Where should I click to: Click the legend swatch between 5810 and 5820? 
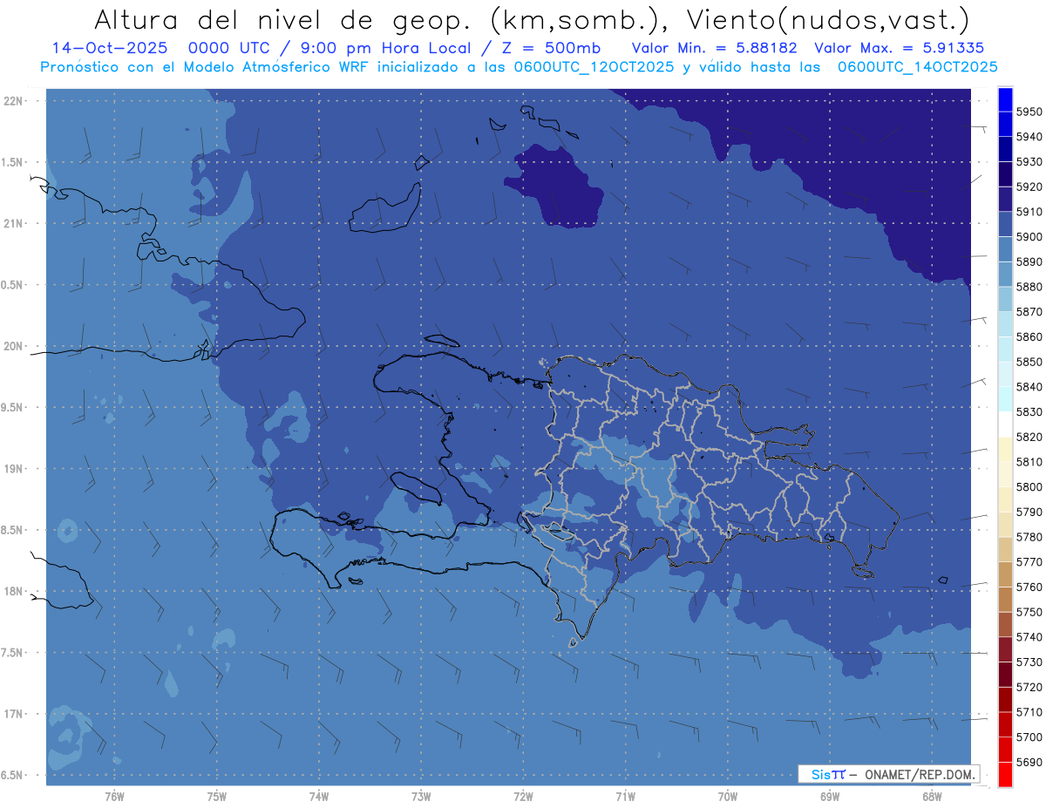1005,449
